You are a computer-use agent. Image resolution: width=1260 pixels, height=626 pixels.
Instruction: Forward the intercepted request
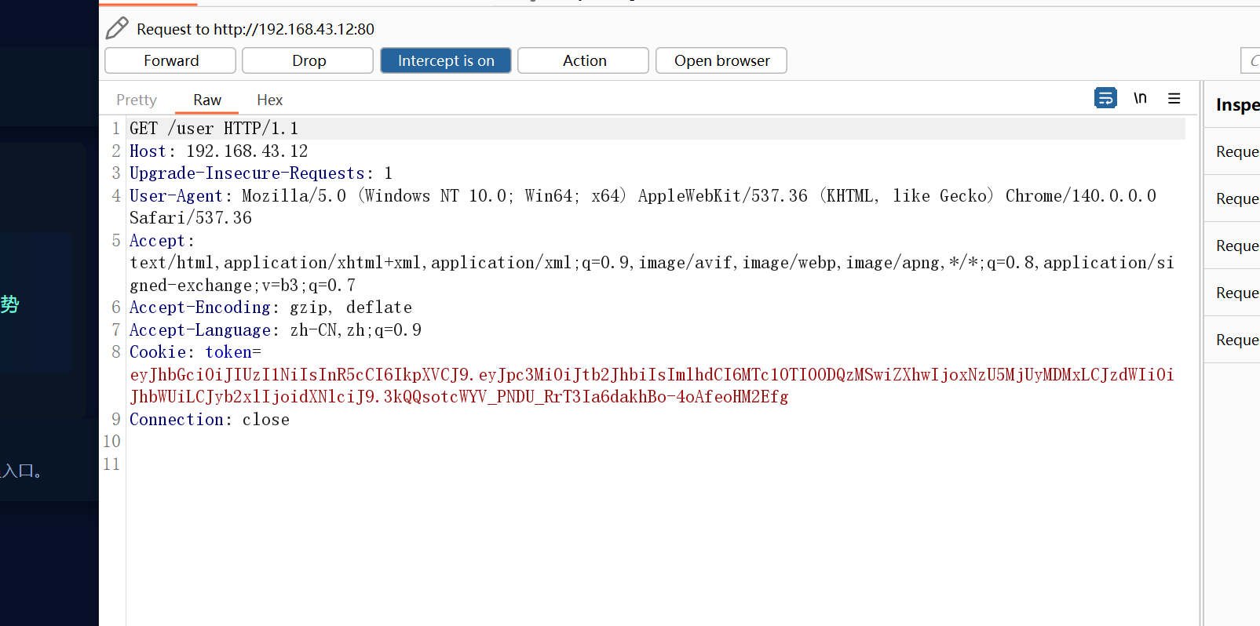point(170,60)
